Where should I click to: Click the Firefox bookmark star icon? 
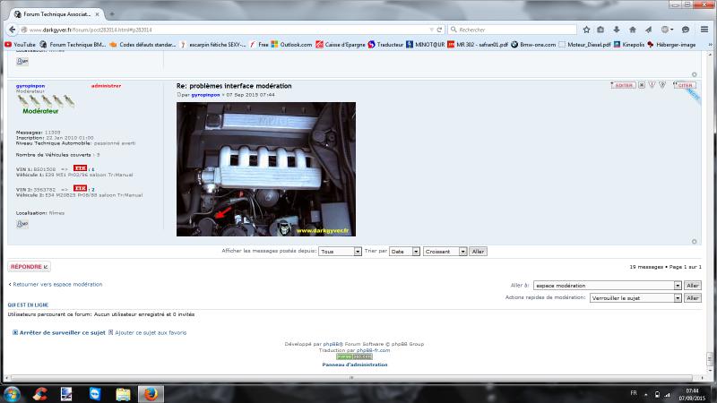pos(586,30)
